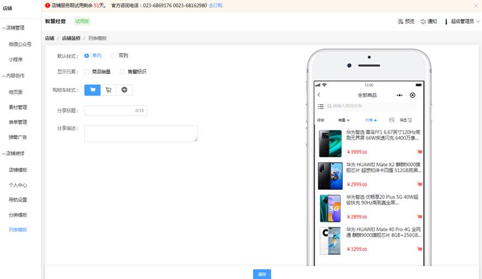This screenshot has height=279, width=482.
Task: Click the Mate 40 Pro 4G product thumbnail
Action: point(330,241)
